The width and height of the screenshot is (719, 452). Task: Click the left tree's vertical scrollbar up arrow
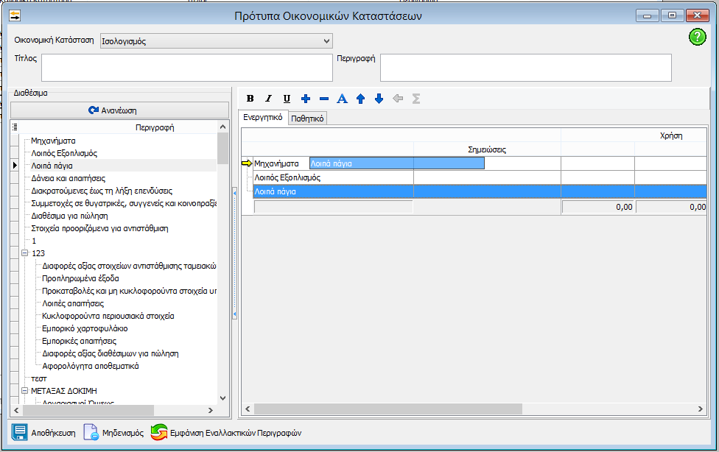223,127
